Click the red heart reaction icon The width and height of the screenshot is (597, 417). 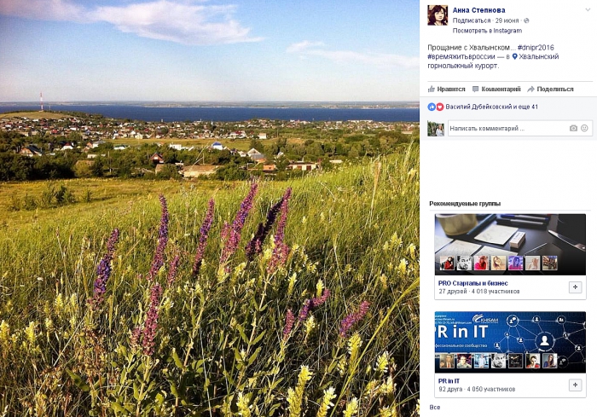pos(440,107)
